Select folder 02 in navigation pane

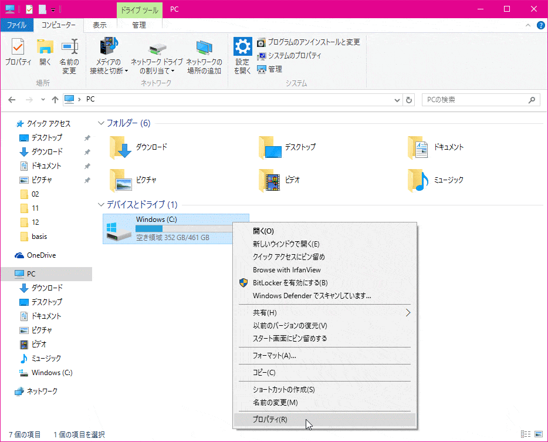[x=30, y=194]
